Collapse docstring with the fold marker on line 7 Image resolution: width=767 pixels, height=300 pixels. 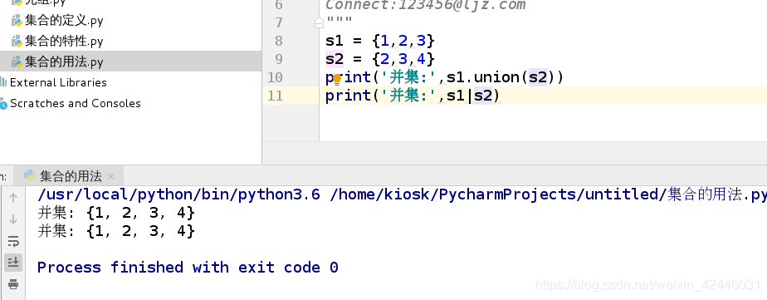pos(319,23)
